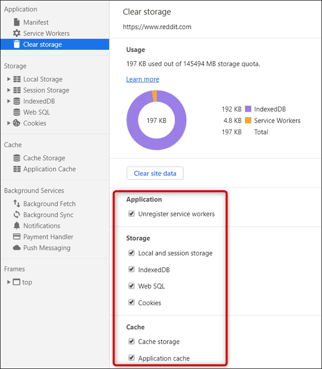Click the Service Workers gear icon
This screenshot has width=322, height=369.
tap(17, 33)
